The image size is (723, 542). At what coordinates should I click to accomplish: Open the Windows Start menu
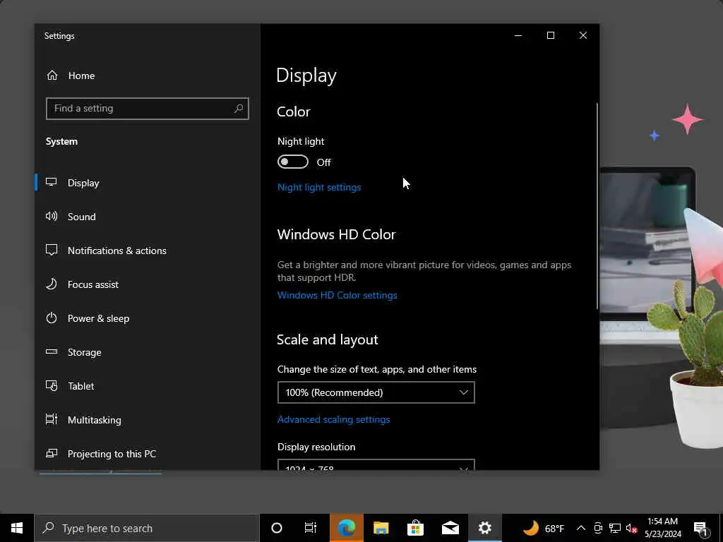[17, 528]
